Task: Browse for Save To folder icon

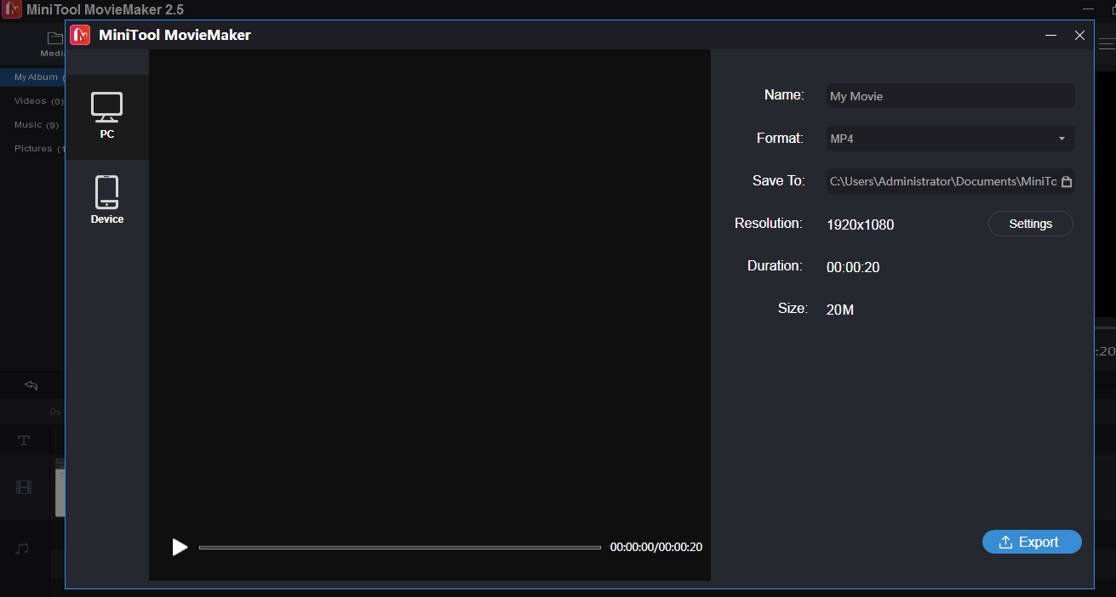Action: pyautogui.click(x=1067, y=182)
